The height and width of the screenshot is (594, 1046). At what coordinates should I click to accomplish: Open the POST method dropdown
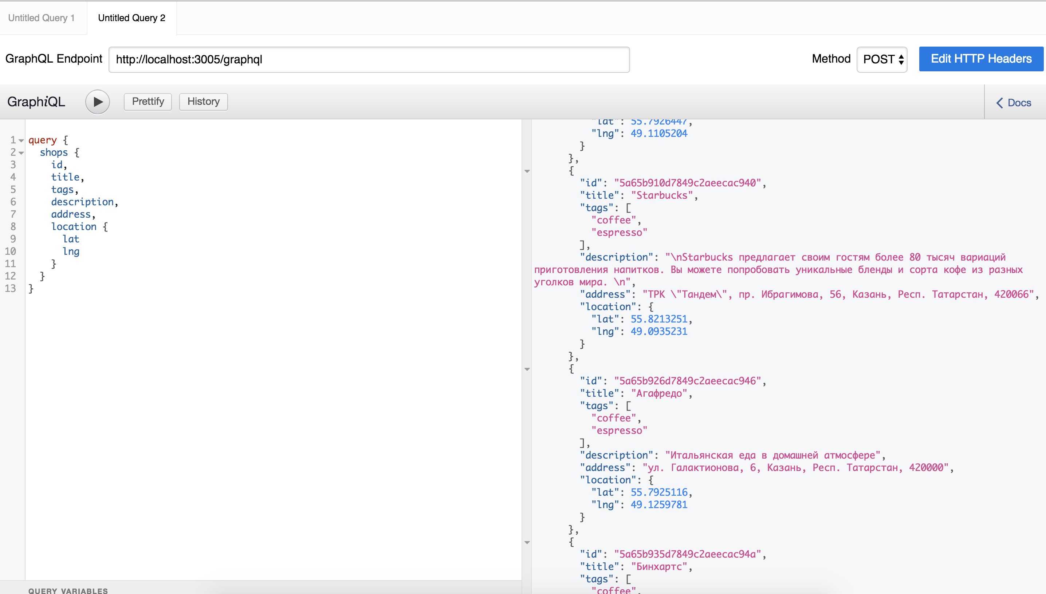tap(882, 60)
